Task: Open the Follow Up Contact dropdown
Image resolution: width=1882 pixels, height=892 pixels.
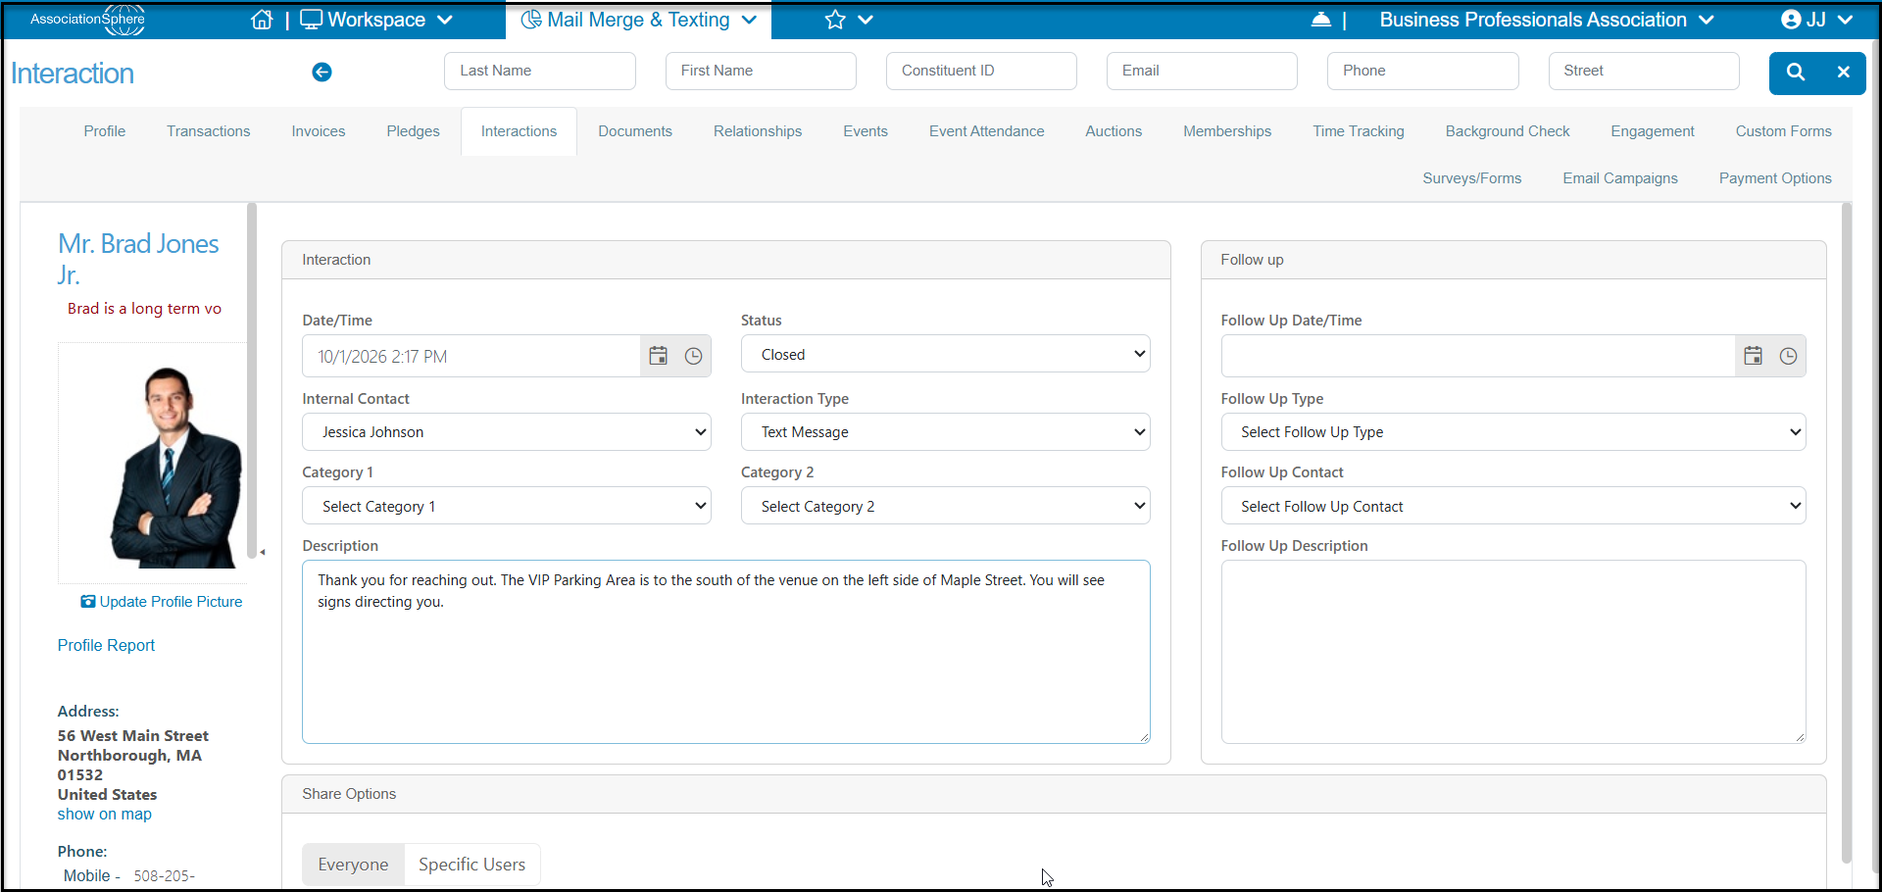Action: tap(1513, 506)
